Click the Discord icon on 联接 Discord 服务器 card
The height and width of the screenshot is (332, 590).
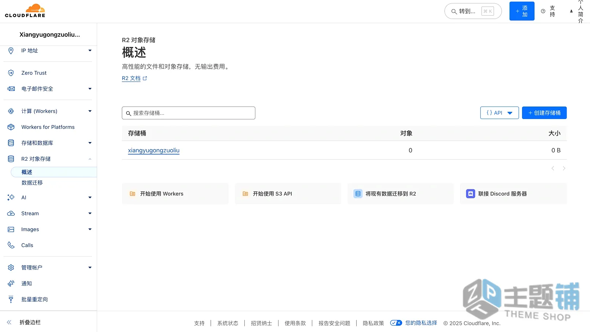click(470, 194)
